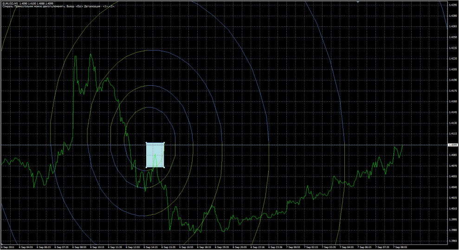The height and width of the screenshot is (250, 459).
Task: Click the current price label 1.4099
Action: [x=453, y=145]
